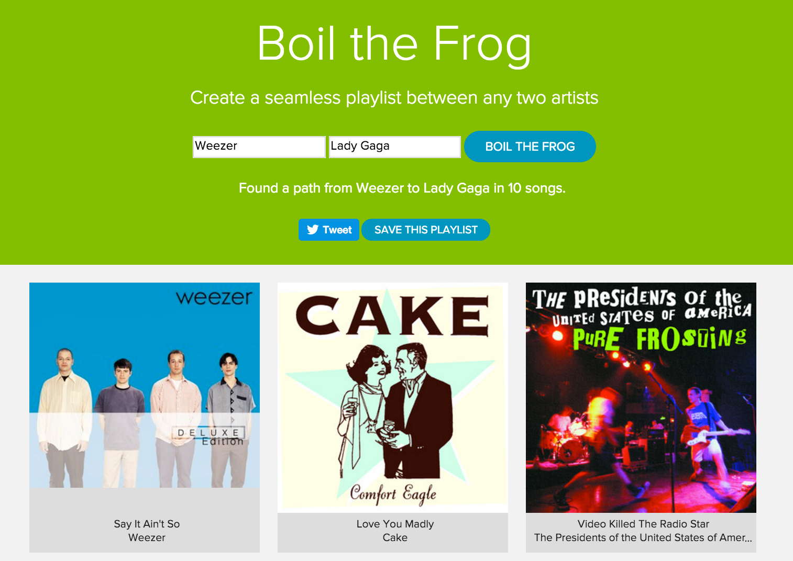The height and width of the screenshot is (561, 793).
Task: Click the Twitter bird icon on the Tweet button
Action: (x=313, y=230)
